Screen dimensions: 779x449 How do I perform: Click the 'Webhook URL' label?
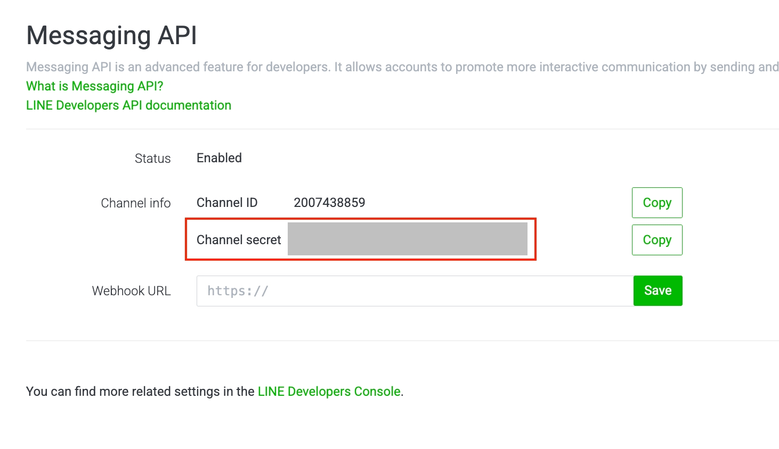(131, 291)
